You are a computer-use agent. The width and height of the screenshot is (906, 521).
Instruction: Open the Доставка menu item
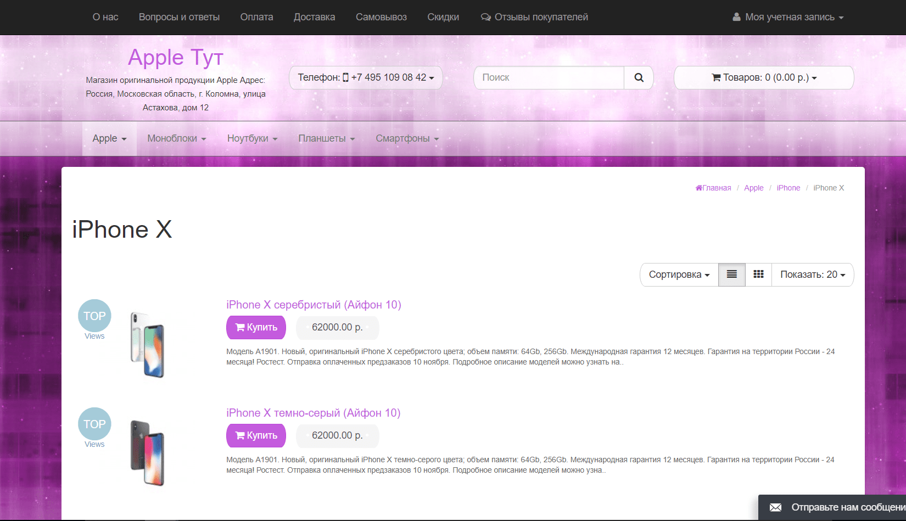(314, 16)
